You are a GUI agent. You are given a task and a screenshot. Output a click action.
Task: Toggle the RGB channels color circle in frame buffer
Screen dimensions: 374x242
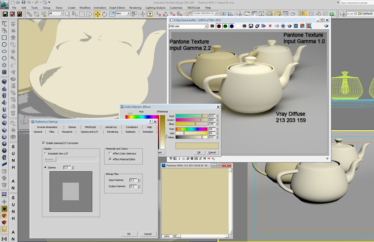(x=212, y=26)
